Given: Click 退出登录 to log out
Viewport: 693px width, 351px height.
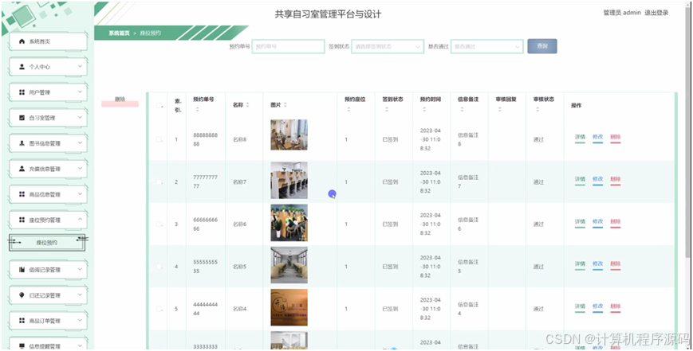Looking at the screenshot, I should point(656,13).
